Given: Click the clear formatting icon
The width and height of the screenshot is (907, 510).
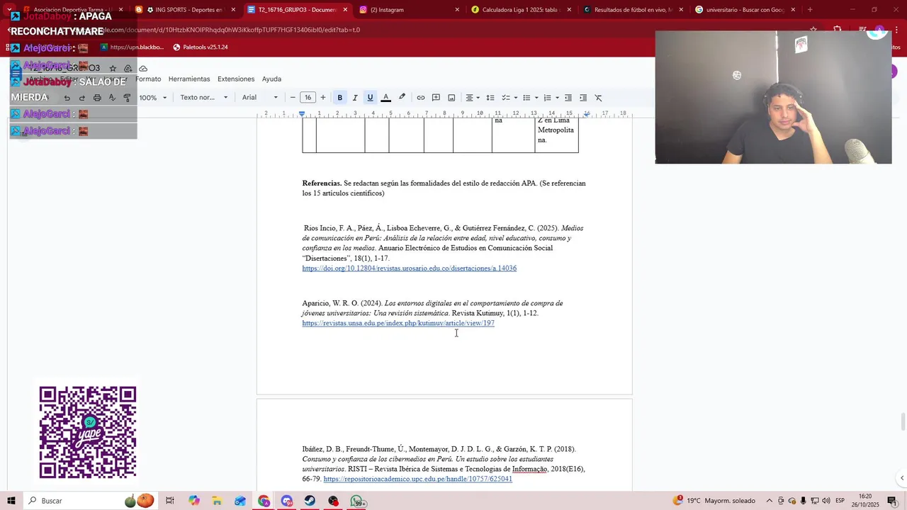Looking at the screenshot, I should (599, 98).
